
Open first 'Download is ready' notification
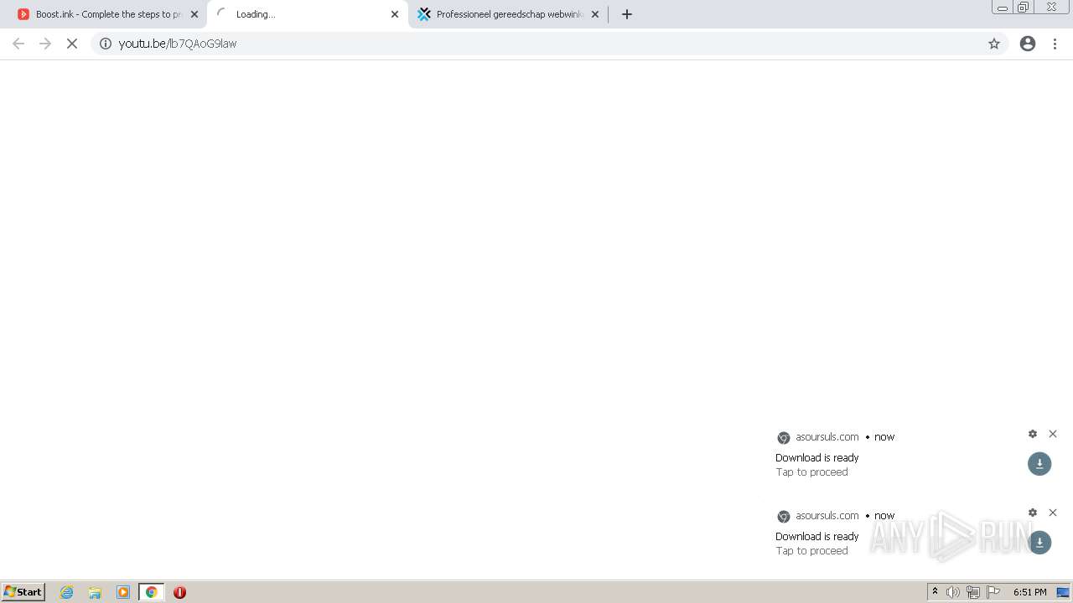[x=817, y=458]
